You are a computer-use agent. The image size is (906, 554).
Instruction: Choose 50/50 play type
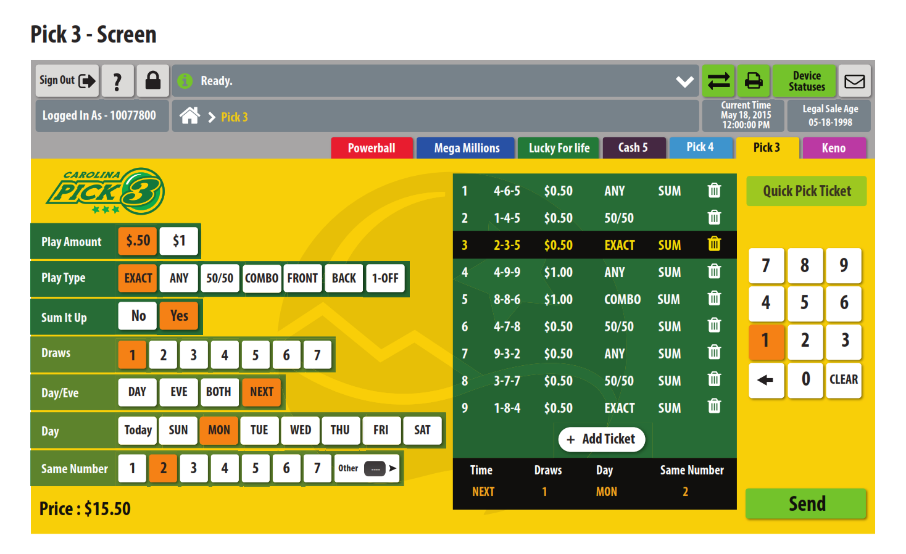click(220, 278)
